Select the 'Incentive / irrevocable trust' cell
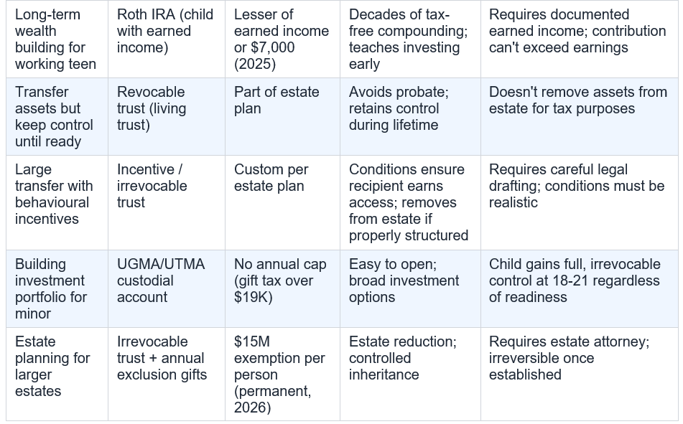 pos(167,203)
